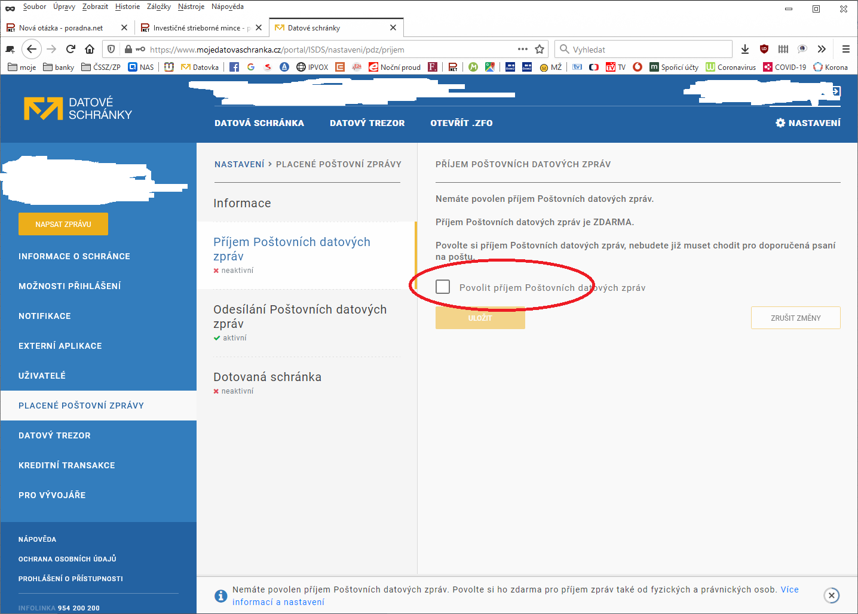Expand the toolbar overflow chevron
Viewport: 858px width, 614px height.
822,49
